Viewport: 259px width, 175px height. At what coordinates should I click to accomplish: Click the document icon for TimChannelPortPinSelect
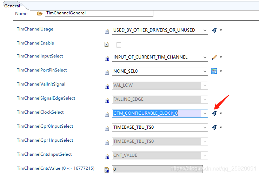click(107, 72)
